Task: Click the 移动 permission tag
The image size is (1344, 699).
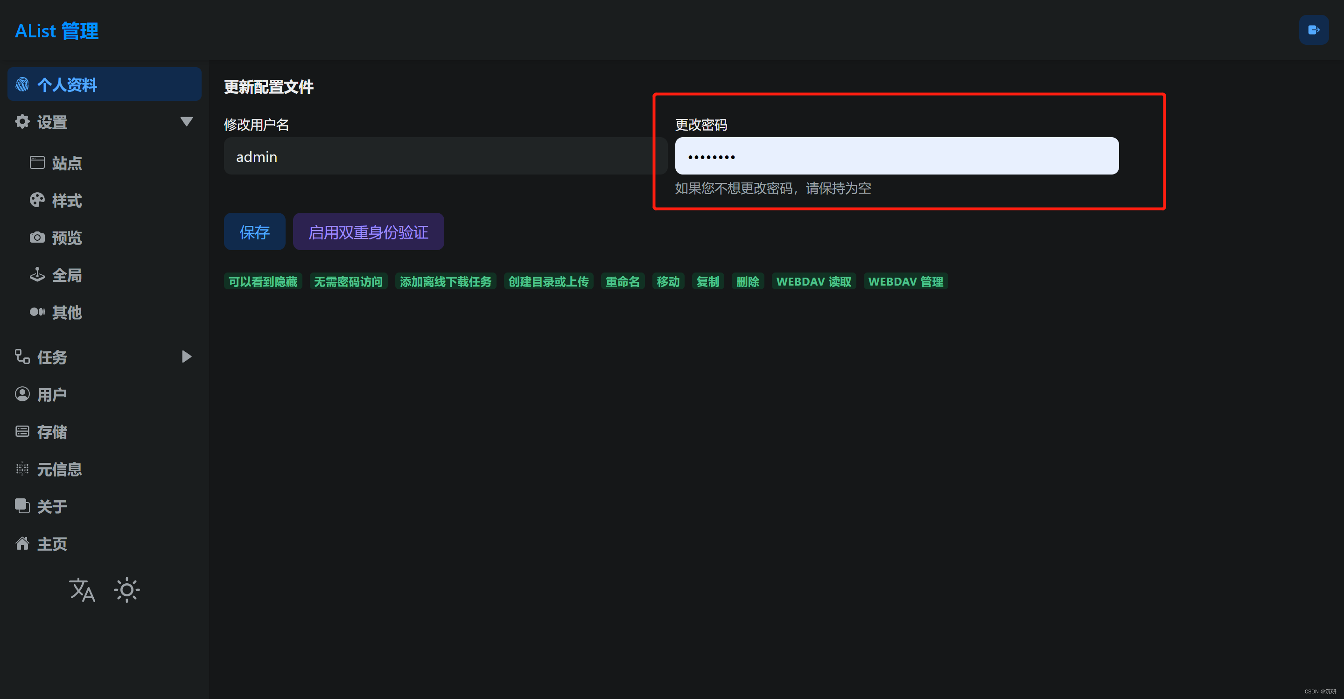Action: pyautogui.click(x=668, y=281)
